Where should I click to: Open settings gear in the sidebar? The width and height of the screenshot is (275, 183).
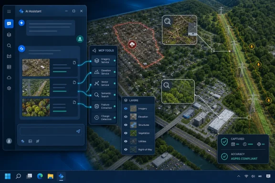pyautogui.click(x=9, y=88)
